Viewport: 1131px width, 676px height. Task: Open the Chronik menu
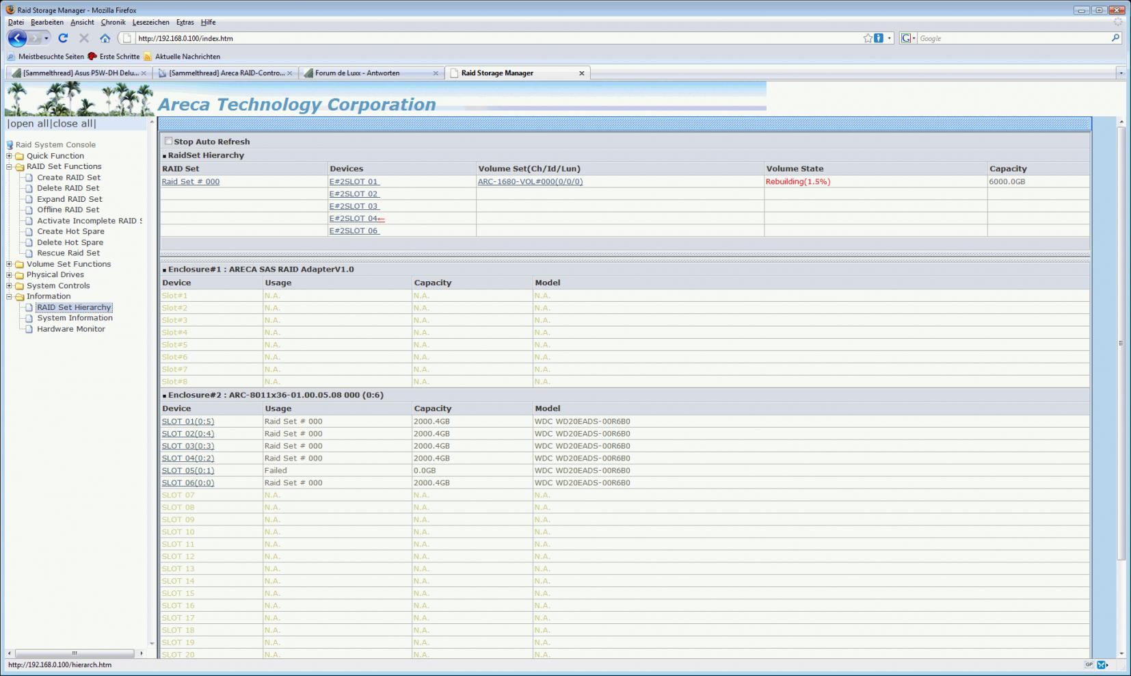tap(114, 22)
